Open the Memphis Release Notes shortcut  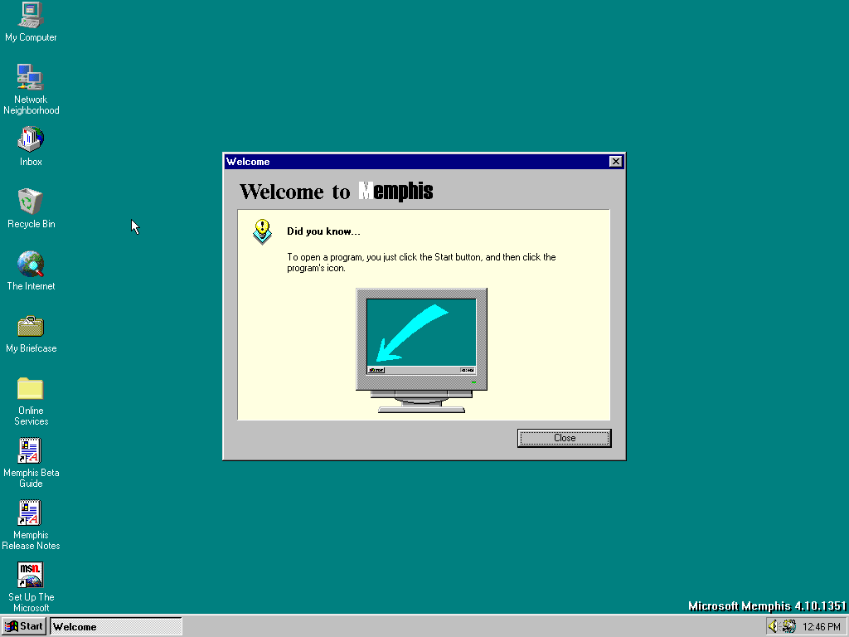pyautogui.click(x=31, y=513)
